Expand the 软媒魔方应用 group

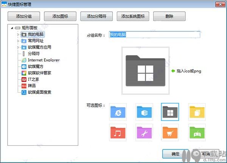tap(18, 47)
